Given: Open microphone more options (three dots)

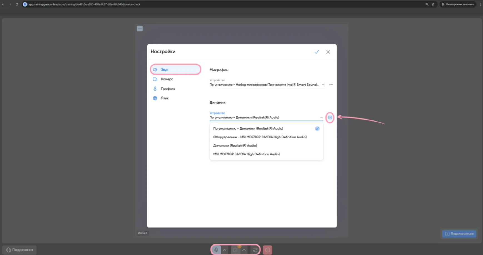Looking at the screenshot, I should click(x=331, y=85).
